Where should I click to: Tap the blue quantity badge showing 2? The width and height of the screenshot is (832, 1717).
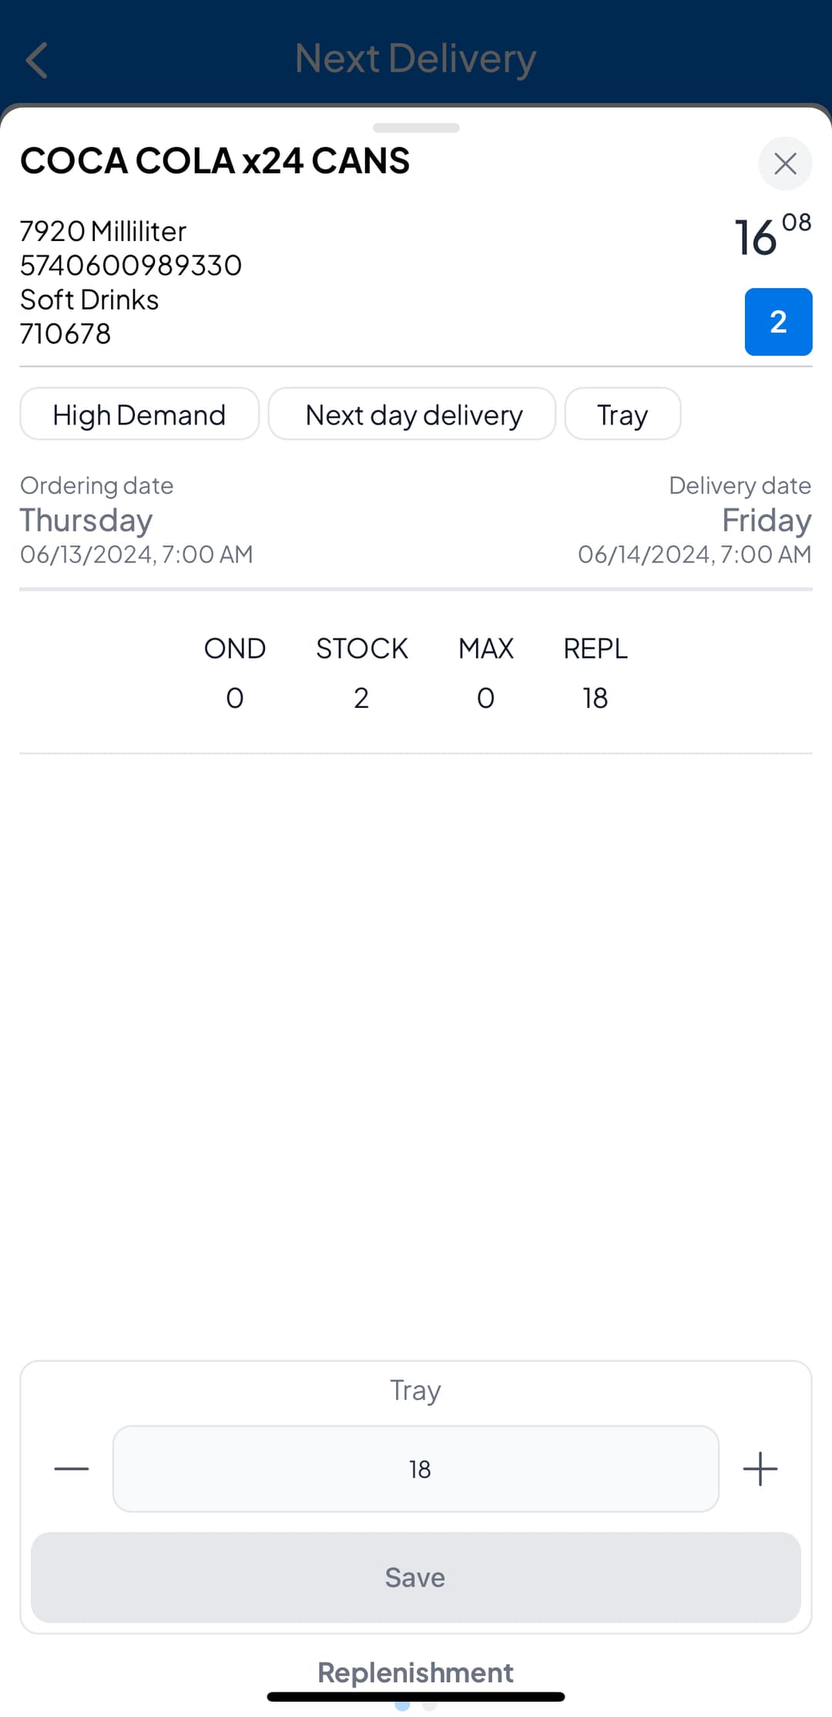778,322
